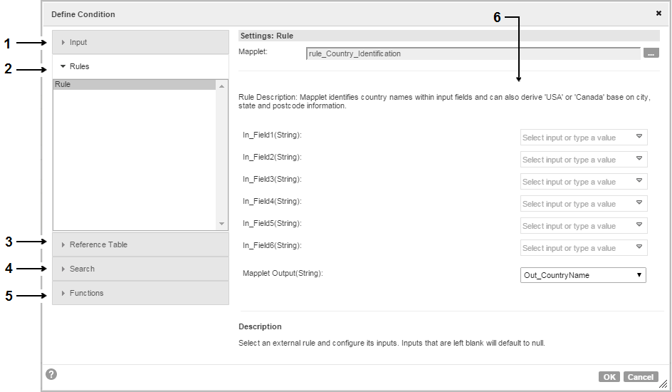
Task: Select the Rule item in the list
Action: [x=135, y=85]
